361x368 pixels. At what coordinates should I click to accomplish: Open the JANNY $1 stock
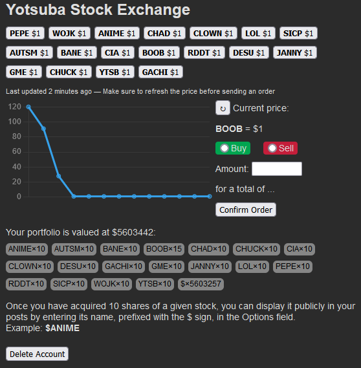(x=295, y=52)
